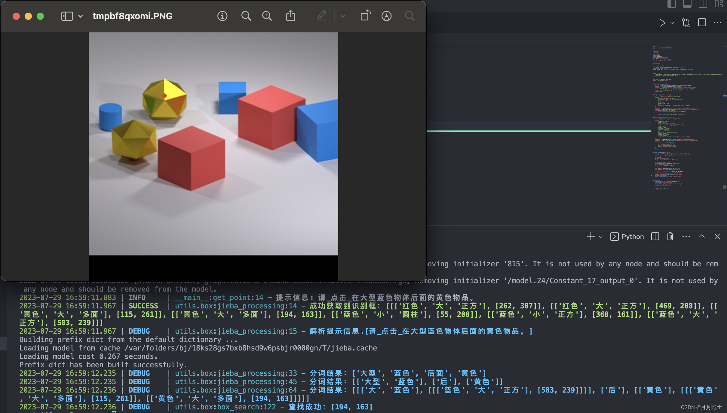The width and height of the screenshot is (727, 413).
Task: Click 'Building prefix dict from the default dictionary' line
Action: [128, 340]
